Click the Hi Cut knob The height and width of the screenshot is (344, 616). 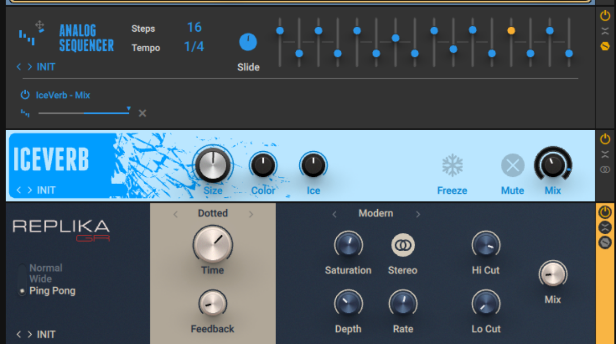pyautogui.click(x=486, y=245)
